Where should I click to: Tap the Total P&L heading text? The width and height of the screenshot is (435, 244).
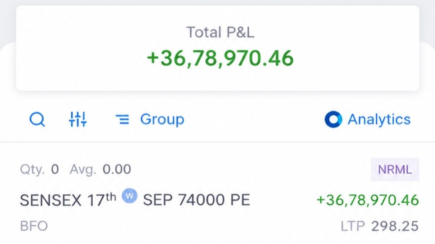pos(220,32)
